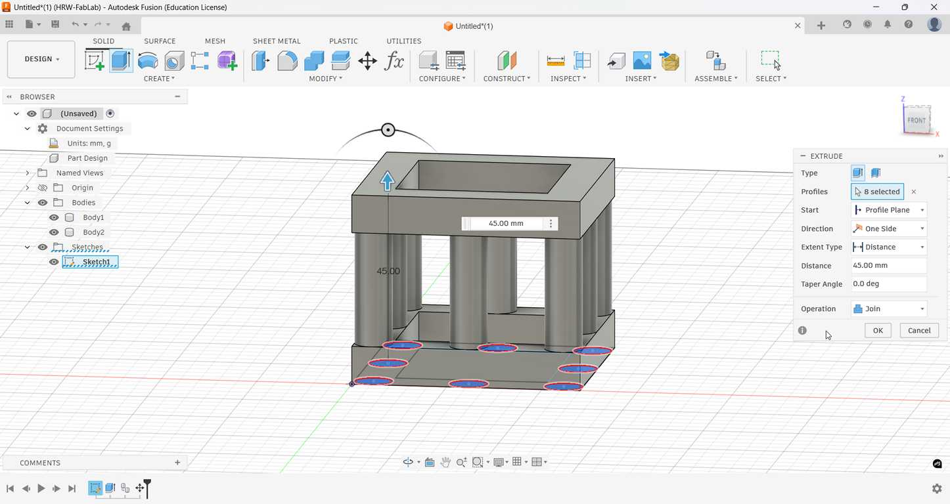
Task: Switch to the SHEET METAL tab
Action: click(x=277, y=41)
